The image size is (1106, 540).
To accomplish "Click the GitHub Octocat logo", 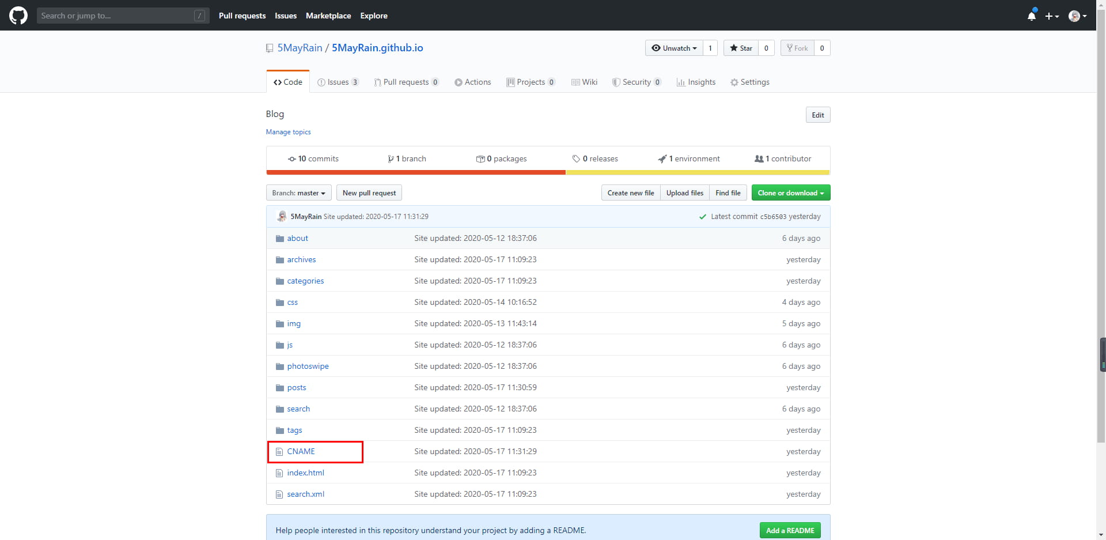I will (x=18, y=16).
